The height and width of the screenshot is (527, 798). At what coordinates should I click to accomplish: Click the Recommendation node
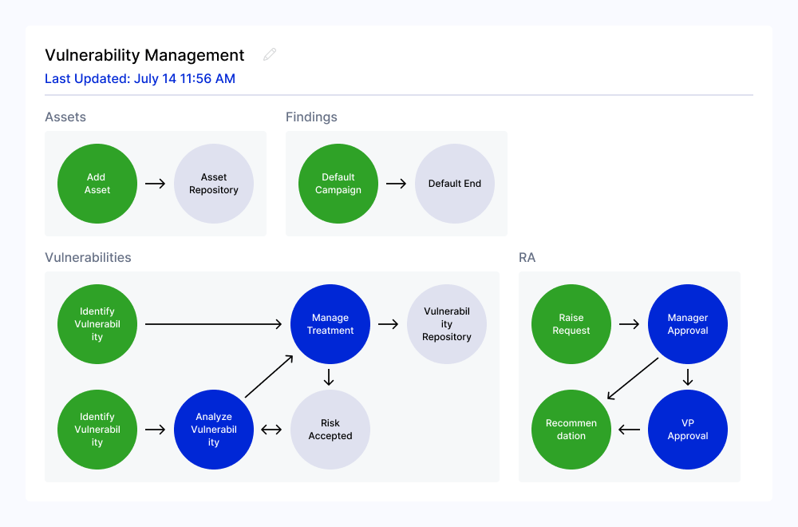[571, 430]
